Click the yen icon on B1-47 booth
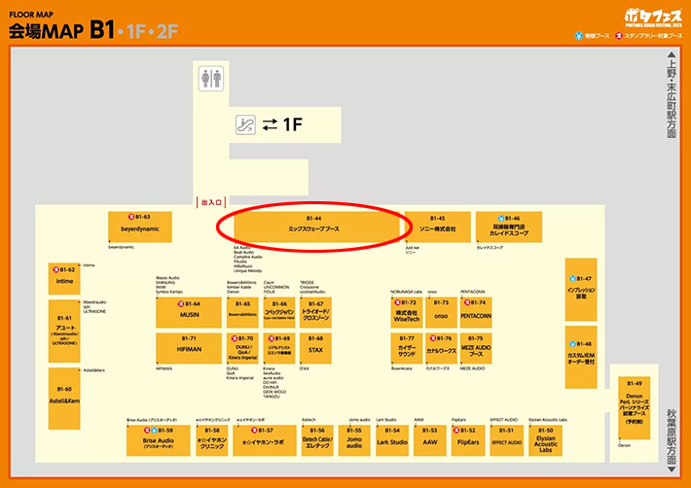The image size is (691, 488). 573,279
